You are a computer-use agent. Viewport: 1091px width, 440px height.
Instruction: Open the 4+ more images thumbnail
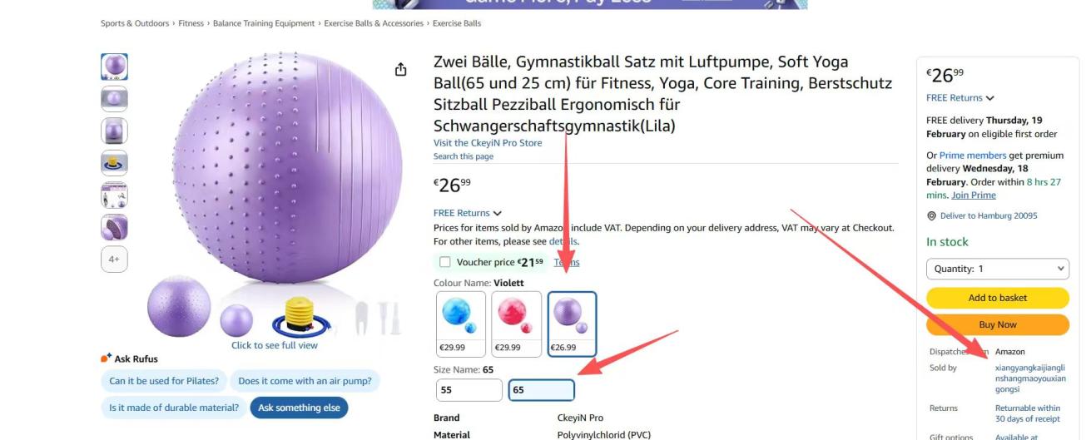(115, 260)
